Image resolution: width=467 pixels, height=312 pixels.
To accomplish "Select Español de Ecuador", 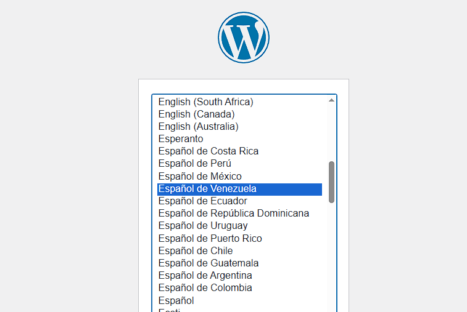I will 202,201.
